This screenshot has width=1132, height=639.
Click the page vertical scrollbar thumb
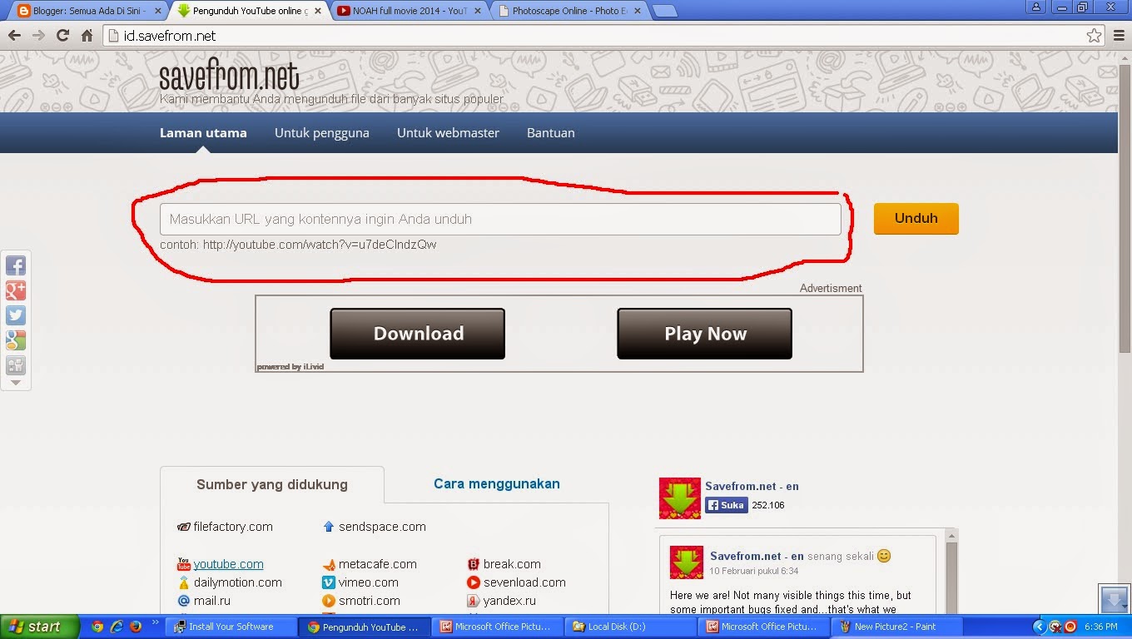[x=1125, y=208]
